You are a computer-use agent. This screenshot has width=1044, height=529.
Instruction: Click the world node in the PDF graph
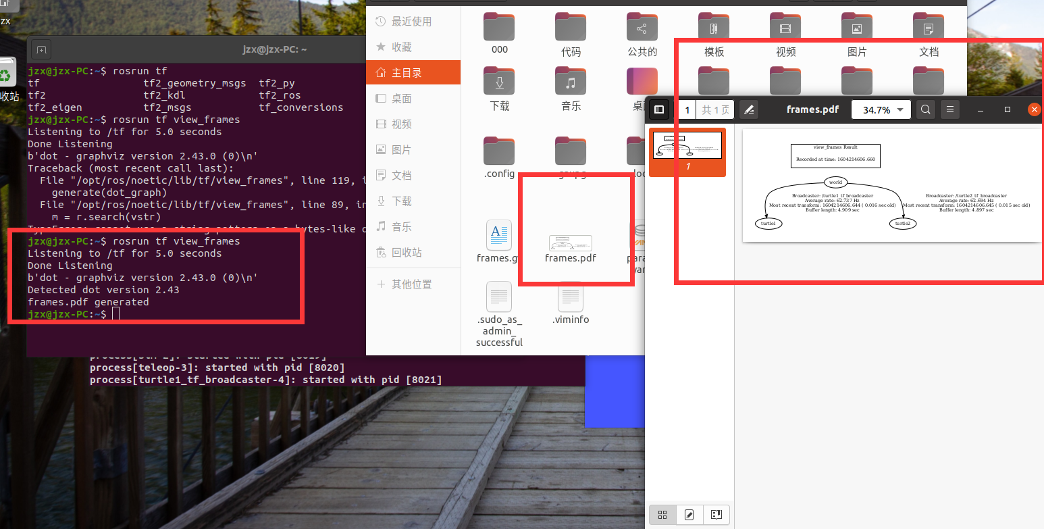[835, 182]
